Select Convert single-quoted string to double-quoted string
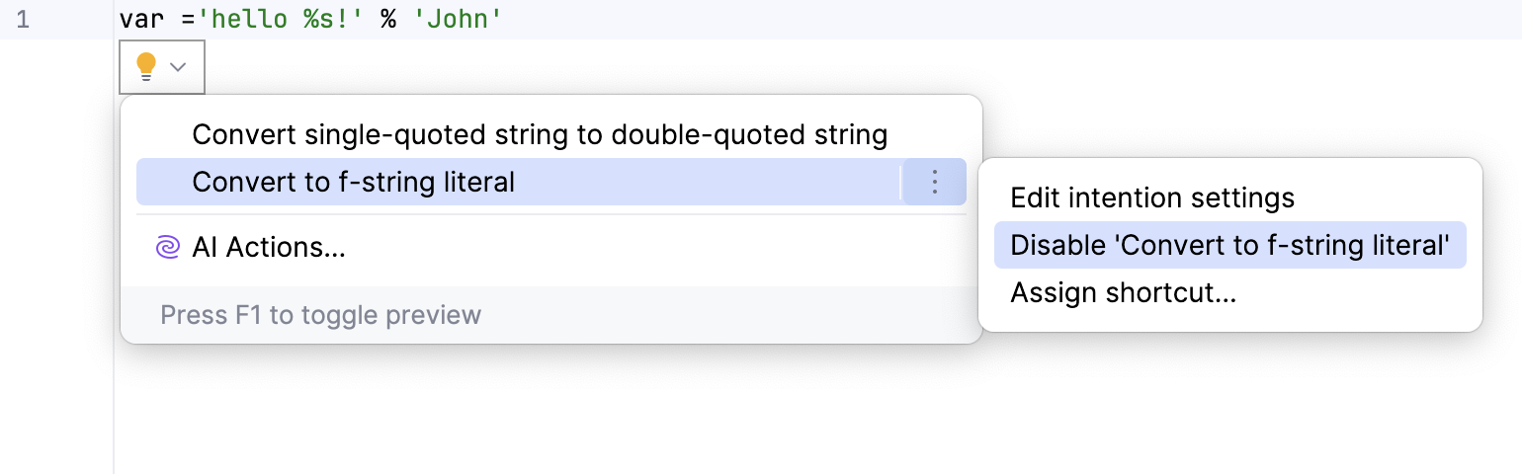The width and height of the screenshot is (1522, 474). pos(540,134)
